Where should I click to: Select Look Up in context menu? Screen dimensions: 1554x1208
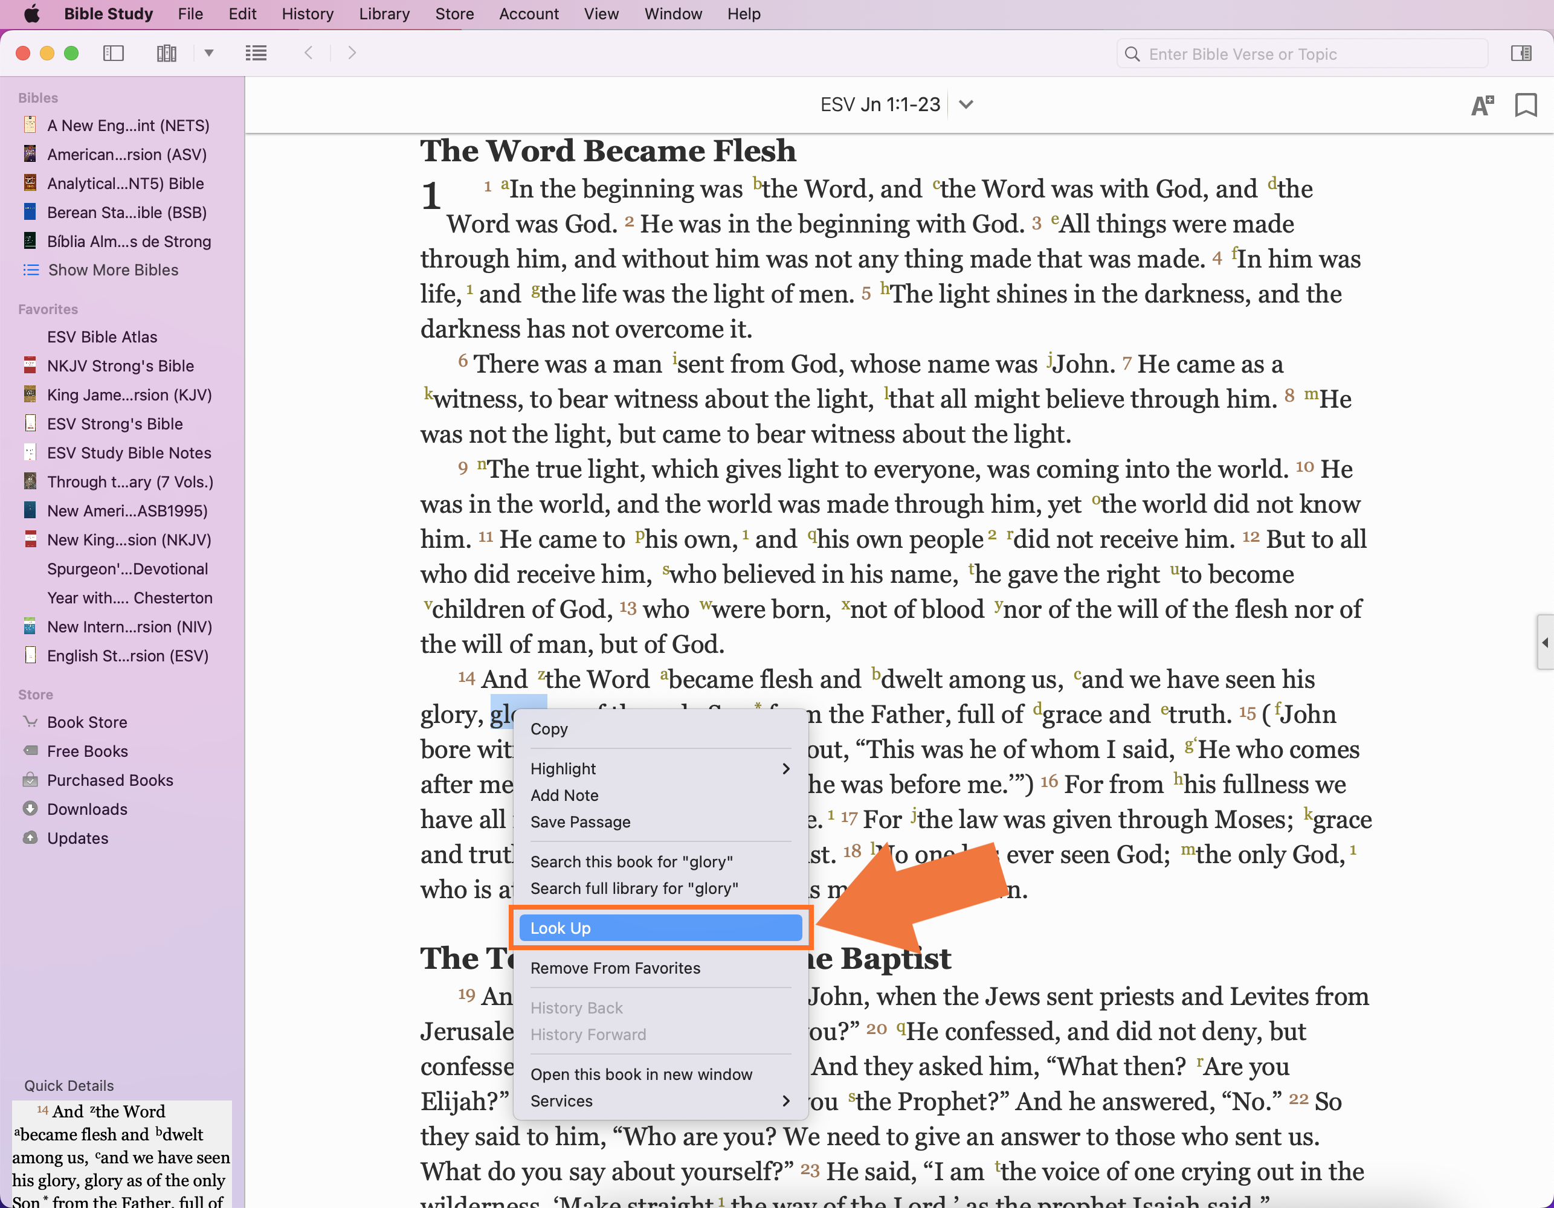click(660, 928)
